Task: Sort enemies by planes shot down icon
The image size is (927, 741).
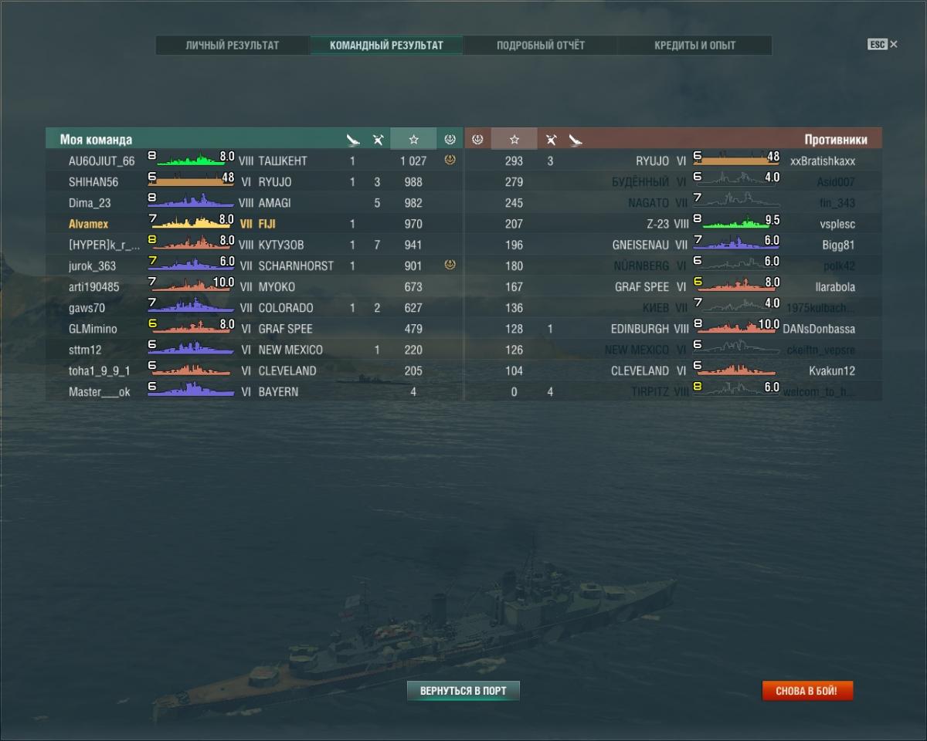Action: tap(576, 140)
